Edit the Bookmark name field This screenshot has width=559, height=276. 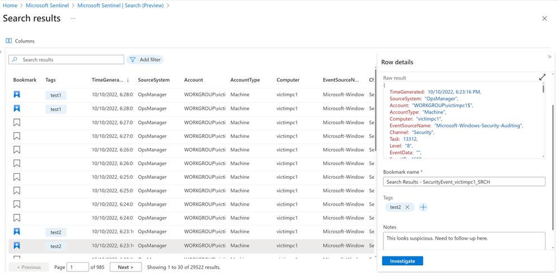(464, 182)
